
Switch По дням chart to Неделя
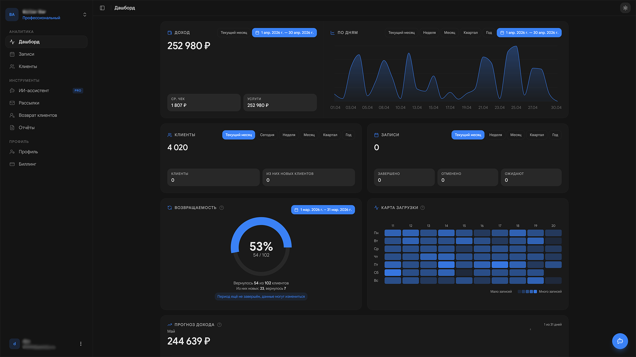pyautogui.click(x=429, y=33)
